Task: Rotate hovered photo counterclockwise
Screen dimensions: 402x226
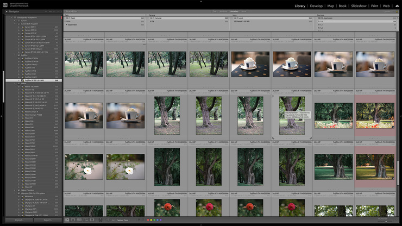Action: (273, 138)
